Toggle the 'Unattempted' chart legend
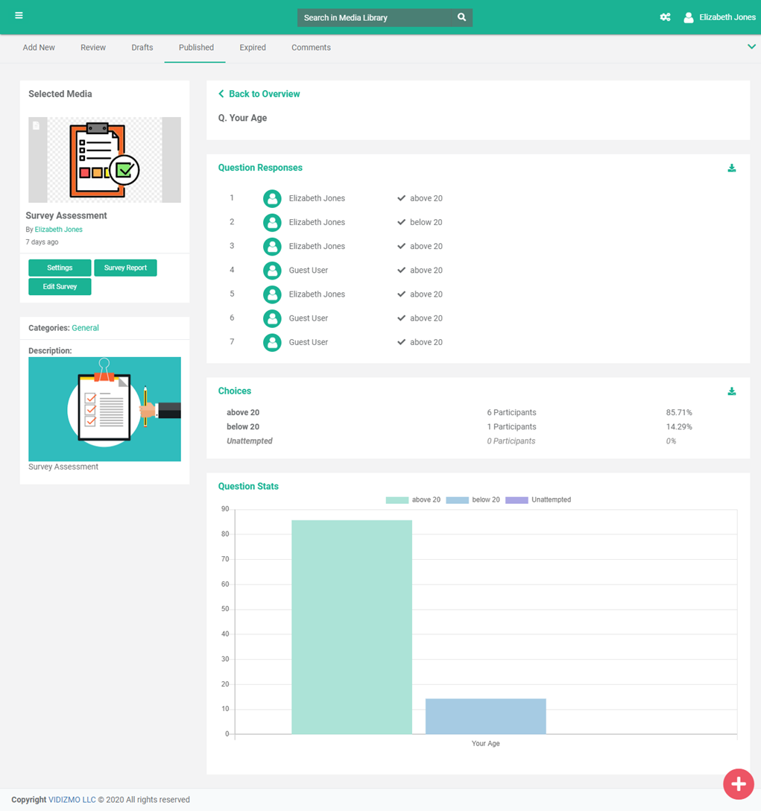Screen dimensions: 761x811 (x=537, y=500)
